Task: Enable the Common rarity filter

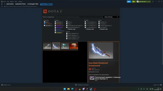Action: pos(55,22)
